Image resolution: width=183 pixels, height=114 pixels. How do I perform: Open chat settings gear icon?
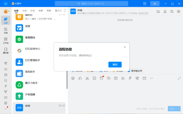[x=178, y=12]
